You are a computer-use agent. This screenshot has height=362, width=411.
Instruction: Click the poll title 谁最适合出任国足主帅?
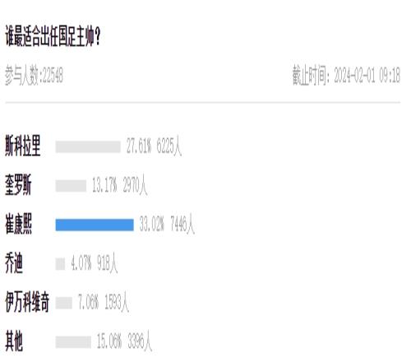tap(53, 37)
